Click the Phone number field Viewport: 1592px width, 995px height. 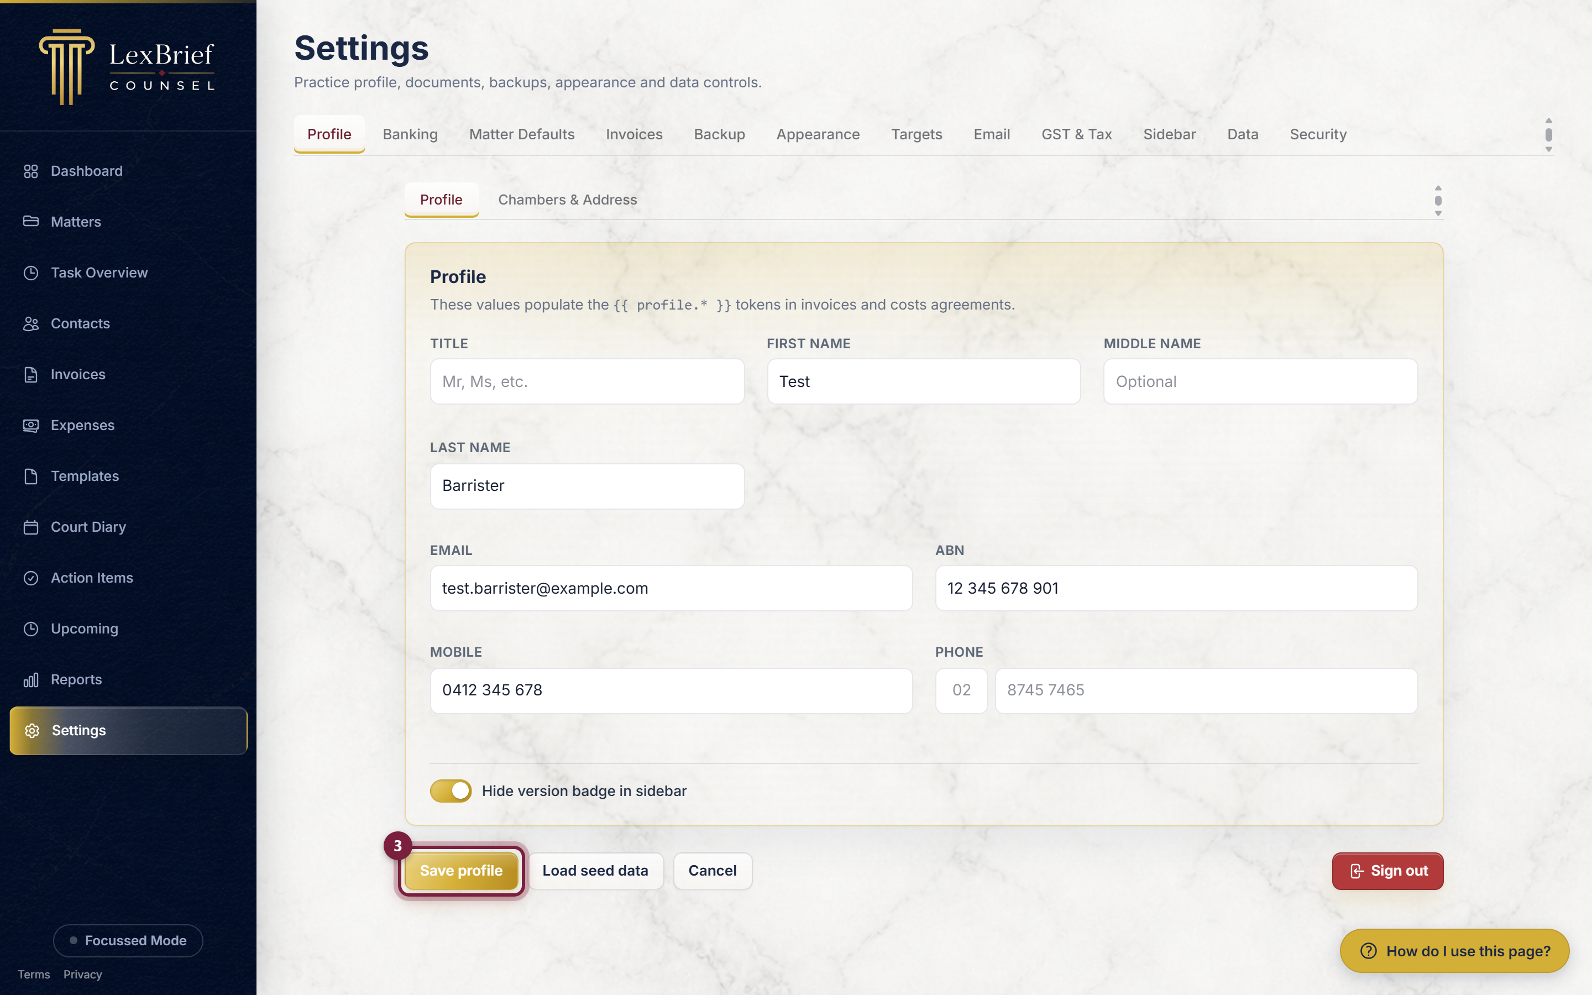point(1206,690)
